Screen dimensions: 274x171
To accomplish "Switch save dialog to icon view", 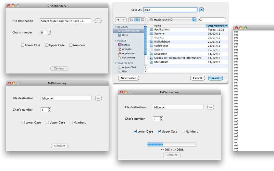I will pos(131,20).
